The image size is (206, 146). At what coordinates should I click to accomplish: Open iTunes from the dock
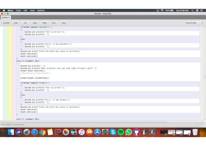(82, 132)
